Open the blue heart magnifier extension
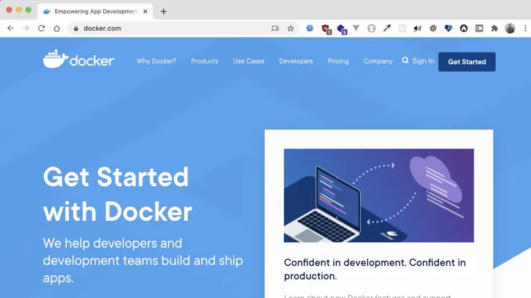Image resolution: width=531 pixels, height=298 pixels. (448, 28)
